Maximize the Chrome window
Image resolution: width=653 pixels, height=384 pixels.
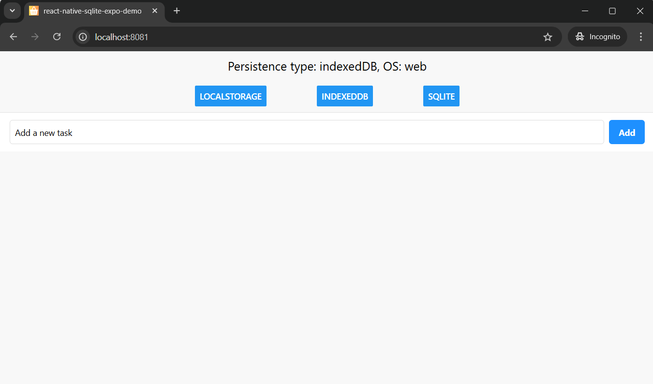tap(612, 11)
